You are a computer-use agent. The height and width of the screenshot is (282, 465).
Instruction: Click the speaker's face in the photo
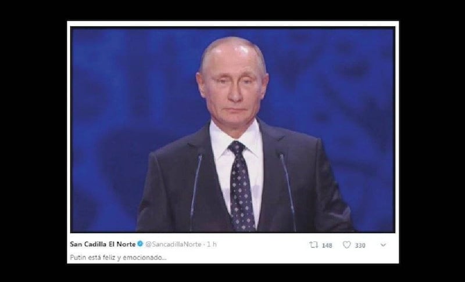click(233, 89)
